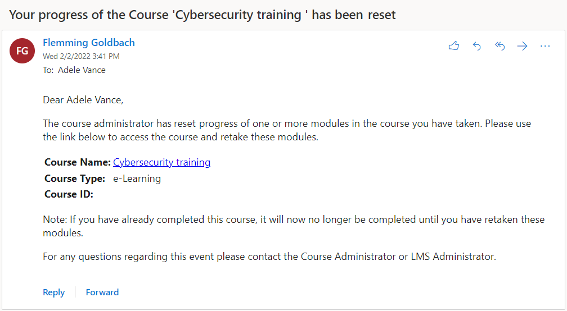Open the More actions ellipsis menu
The width and height of the screenshot is (567, 311).
click(545, 46)
